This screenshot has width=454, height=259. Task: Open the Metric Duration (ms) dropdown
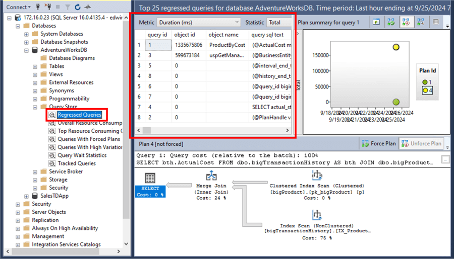[199, 22]
